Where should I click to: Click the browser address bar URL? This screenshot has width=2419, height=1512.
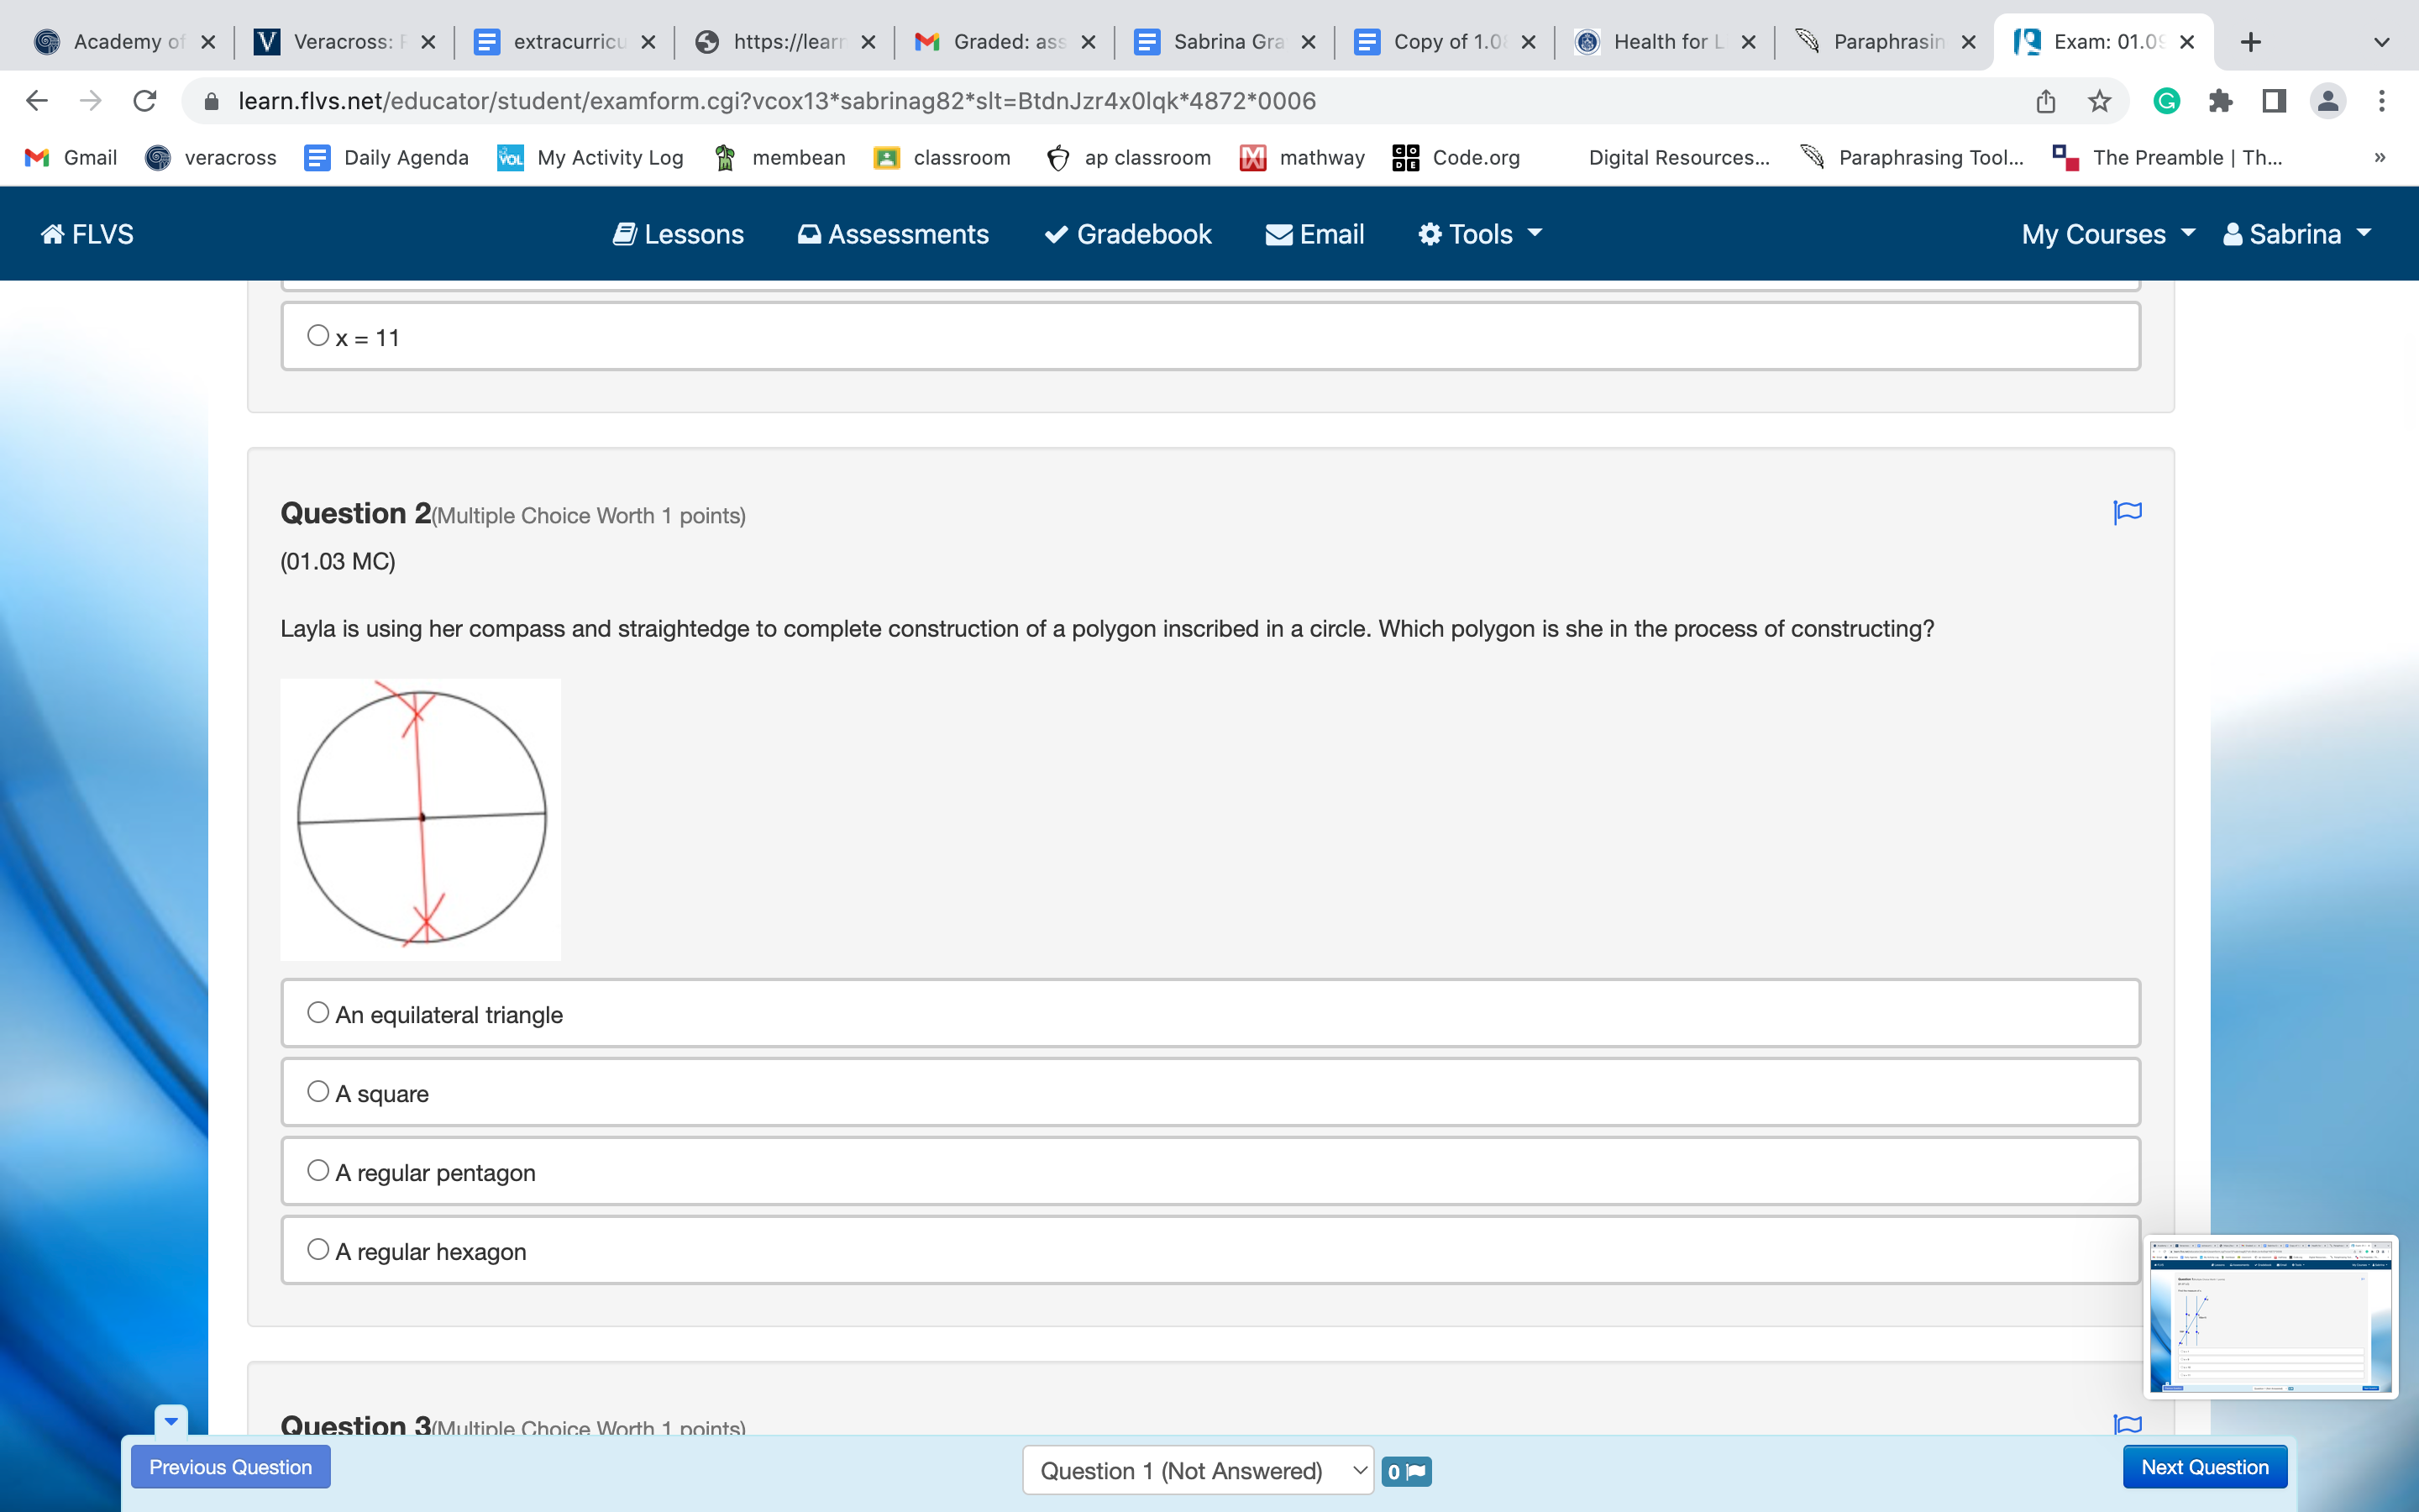click(776, 101)
